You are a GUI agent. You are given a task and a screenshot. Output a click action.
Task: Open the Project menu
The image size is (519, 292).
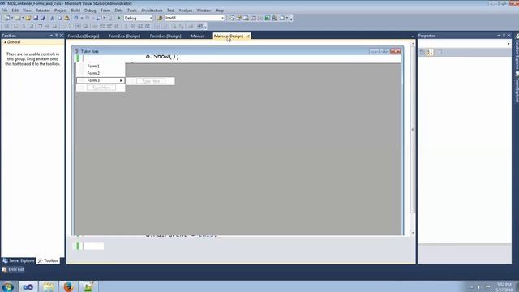[61, 11]
